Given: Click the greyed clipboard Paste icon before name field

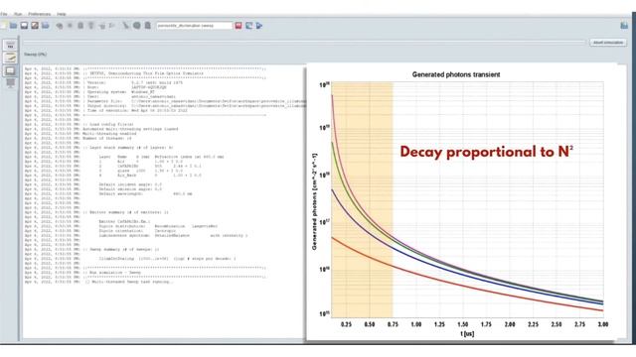Looking at the screenshot, I should [148, 26].
